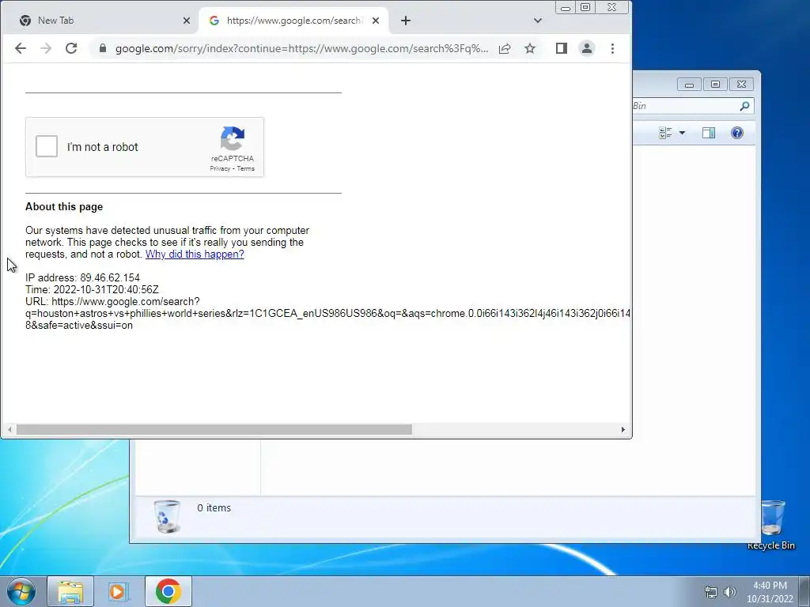The image size is (810, 607).
Task: Open the volume control in system tray
Action: [730, 592]
